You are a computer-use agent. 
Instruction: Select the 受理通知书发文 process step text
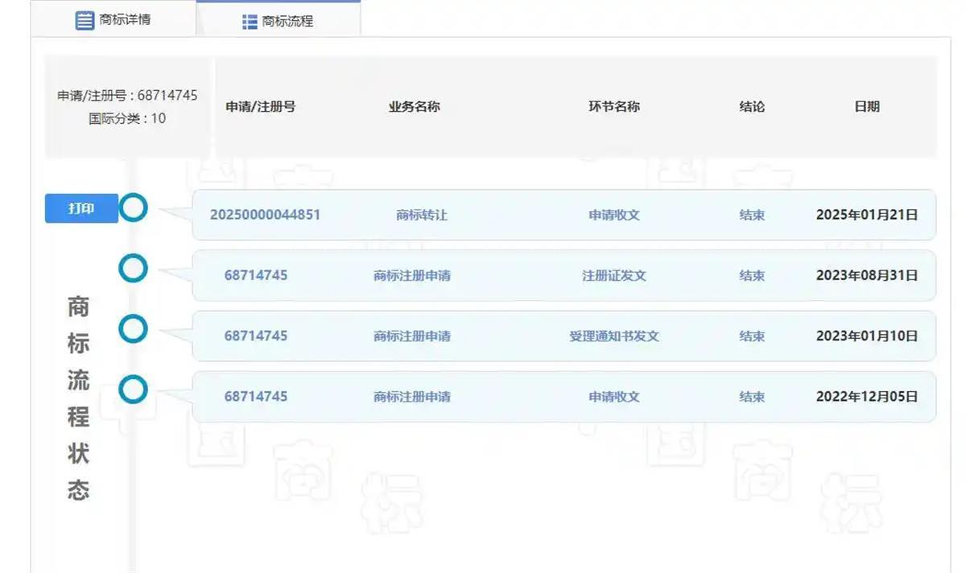pyautogui.click(x=614, y=336)
